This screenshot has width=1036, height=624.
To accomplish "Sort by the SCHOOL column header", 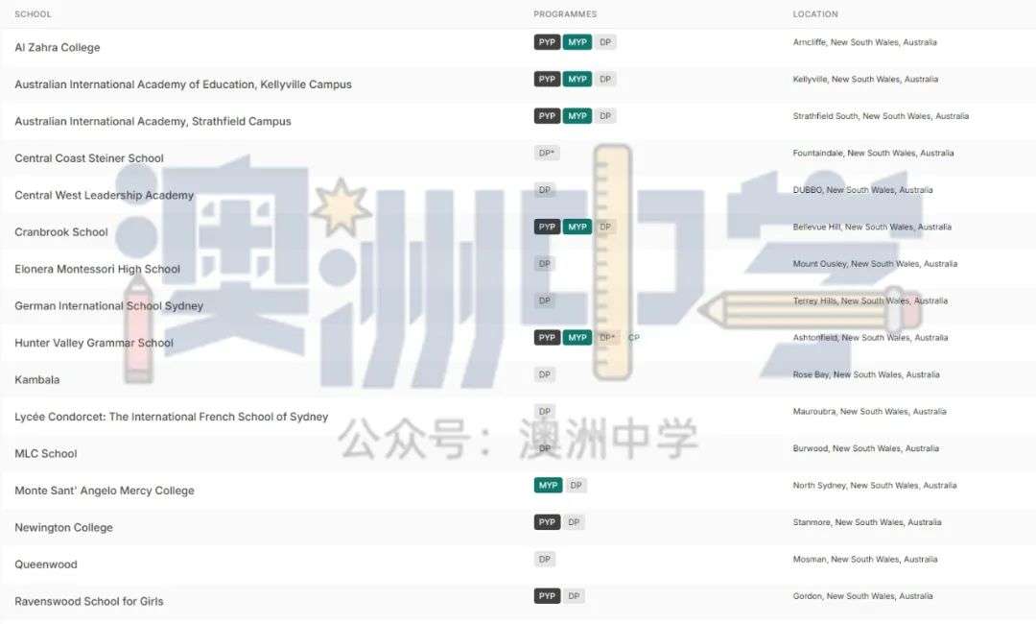I will tap(34, 14).
